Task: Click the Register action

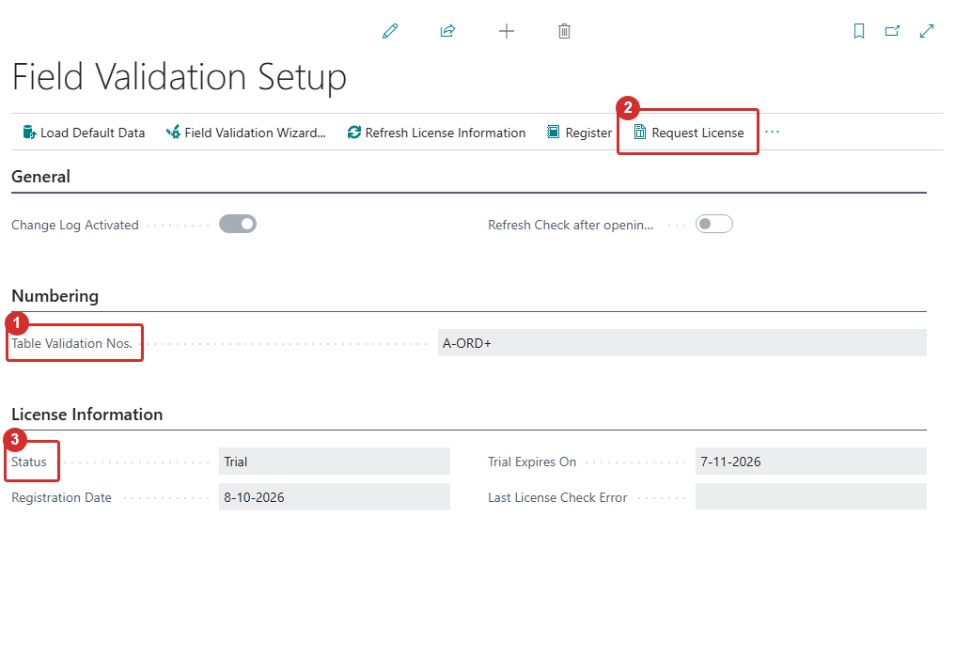Action: tap(579, 133)
